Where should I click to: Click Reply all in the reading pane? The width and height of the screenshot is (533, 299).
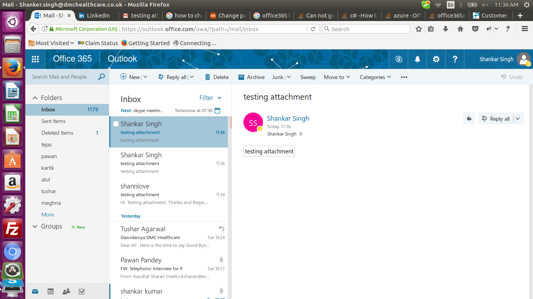tap(496, 119)
